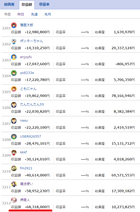Switch to the 収益率 tab
Image resolution: width=140 pixels, height=212 pixels.
(44, 5)
